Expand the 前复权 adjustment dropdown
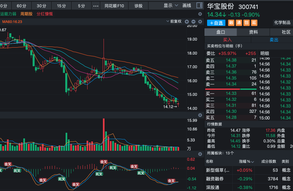Viewport: 293px width, 191px height. point(174,22)
